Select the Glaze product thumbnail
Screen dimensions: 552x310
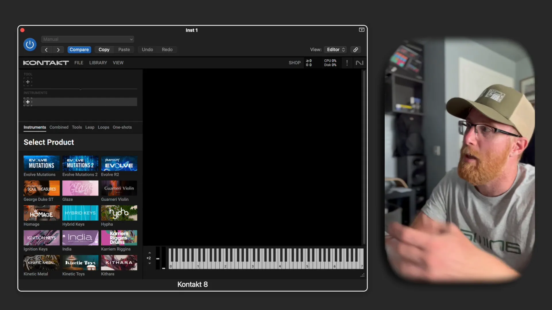(80, 188)
